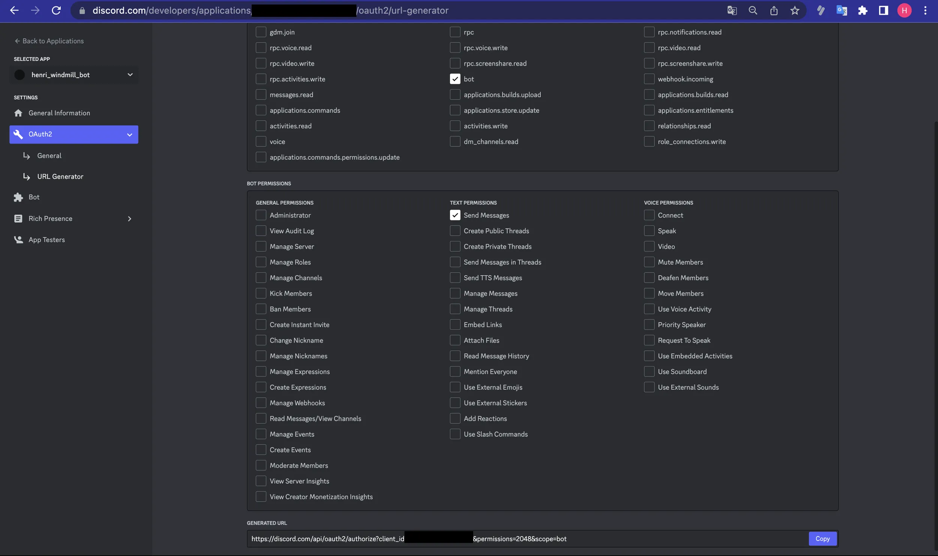Click the App Testers icon in sidebar

[x=18, y=240]
